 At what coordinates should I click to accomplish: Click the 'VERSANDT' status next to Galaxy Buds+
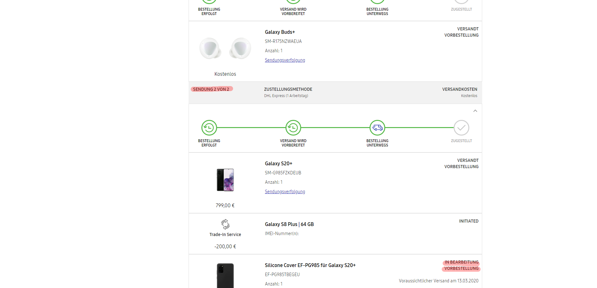click(468, 29)
